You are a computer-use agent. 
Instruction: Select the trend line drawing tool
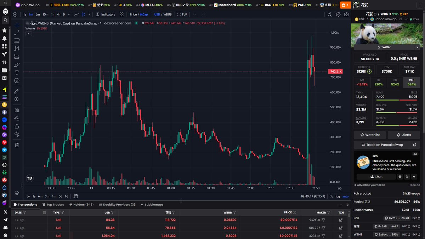17,33
